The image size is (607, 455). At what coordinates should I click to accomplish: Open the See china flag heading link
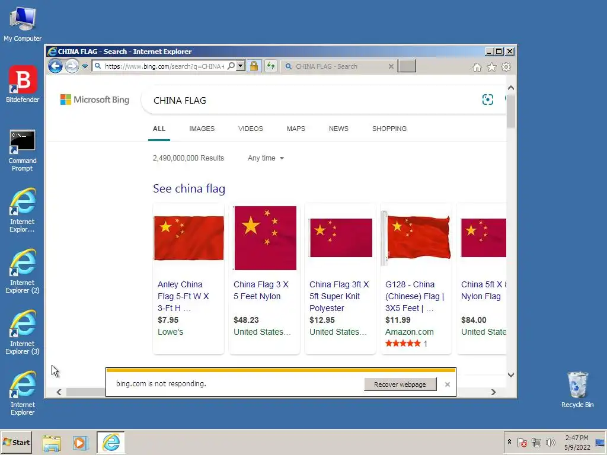[x=189, y=188]
